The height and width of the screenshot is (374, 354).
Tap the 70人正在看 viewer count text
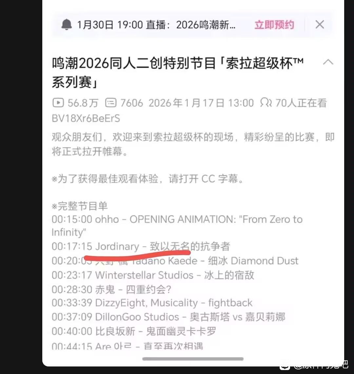301,103
